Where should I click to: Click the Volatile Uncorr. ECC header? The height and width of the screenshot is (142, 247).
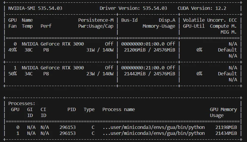click(x=210, y=20)
